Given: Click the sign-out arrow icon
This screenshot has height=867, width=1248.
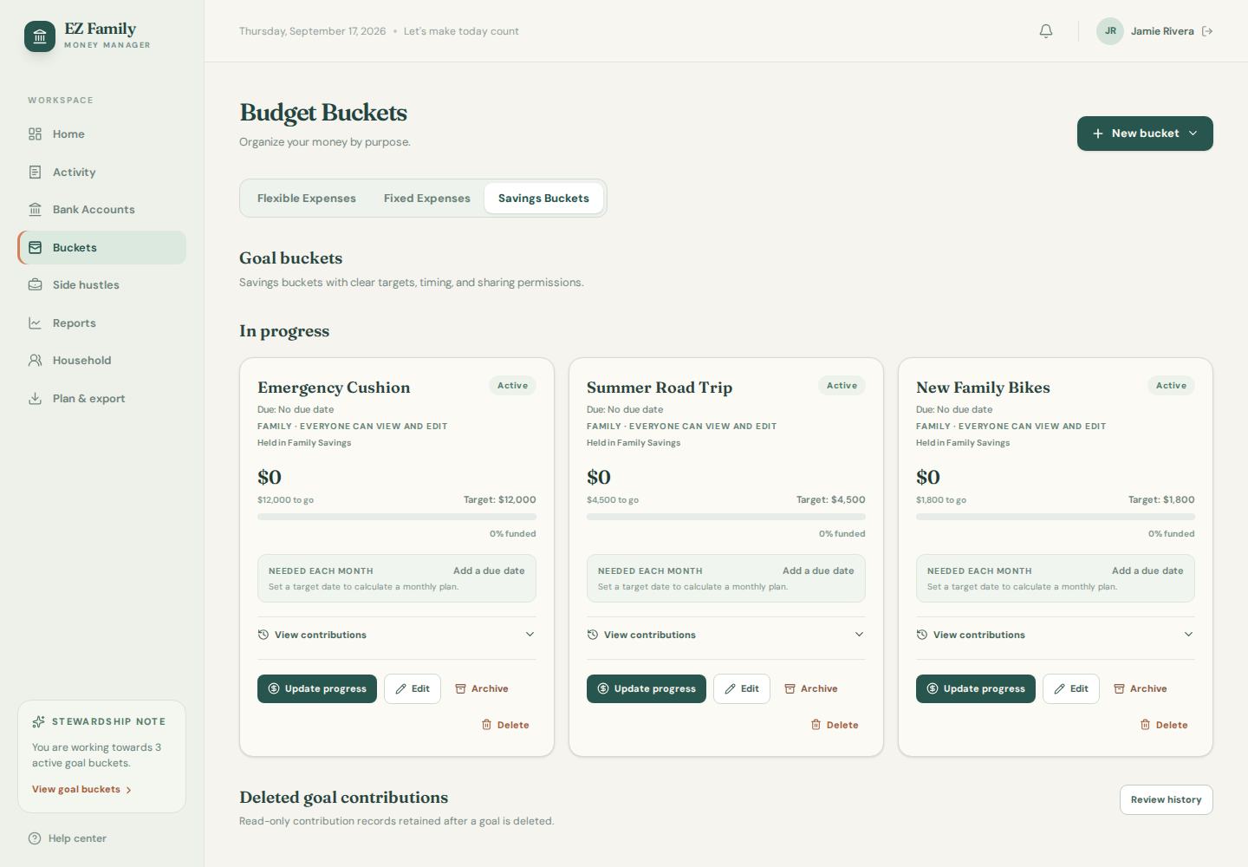Looking at the screenshot, I should tap(1207, 31).
